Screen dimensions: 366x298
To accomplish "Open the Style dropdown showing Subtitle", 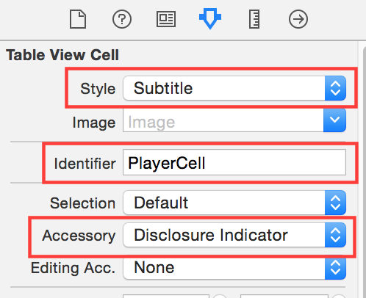I will [234, 88].
